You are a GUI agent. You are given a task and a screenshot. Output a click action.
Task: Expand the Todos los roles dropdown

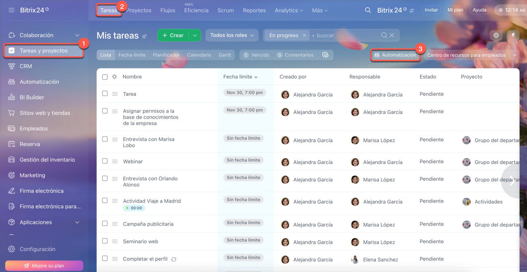(x=232, y=35)
